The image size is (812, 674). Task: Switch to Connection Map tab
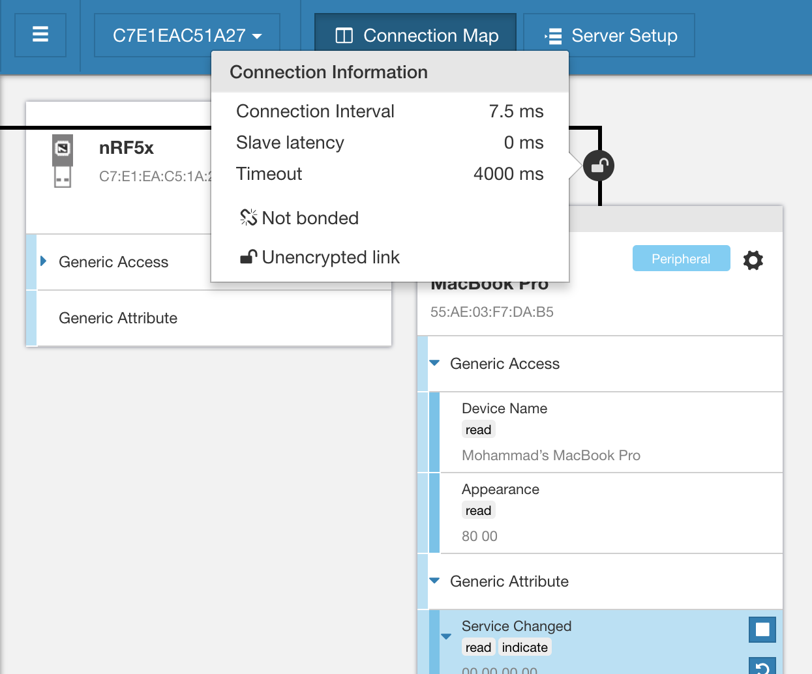pos(416,35)
